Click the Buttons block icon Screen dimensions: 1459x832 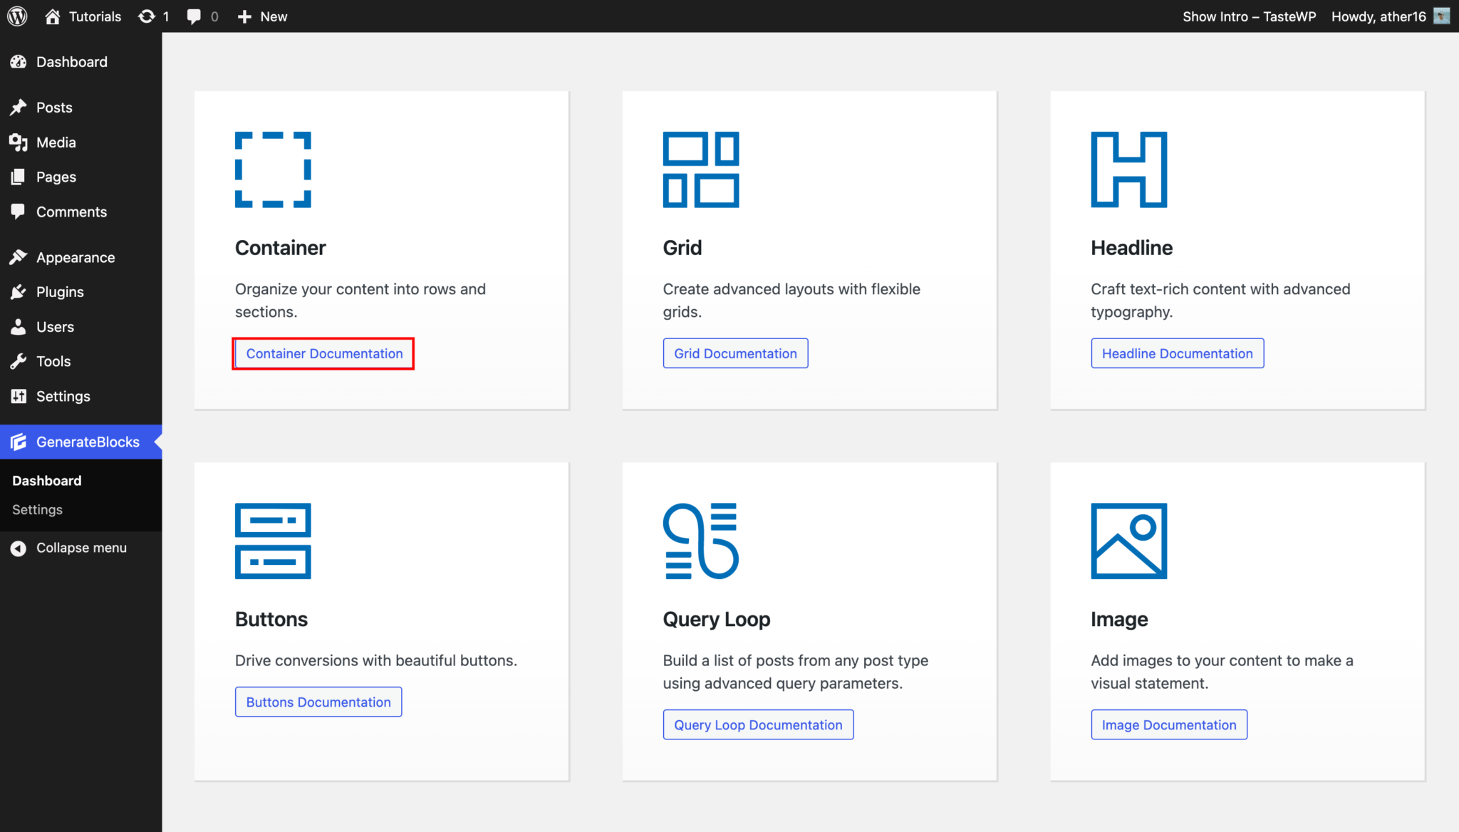tap(272, 541)
